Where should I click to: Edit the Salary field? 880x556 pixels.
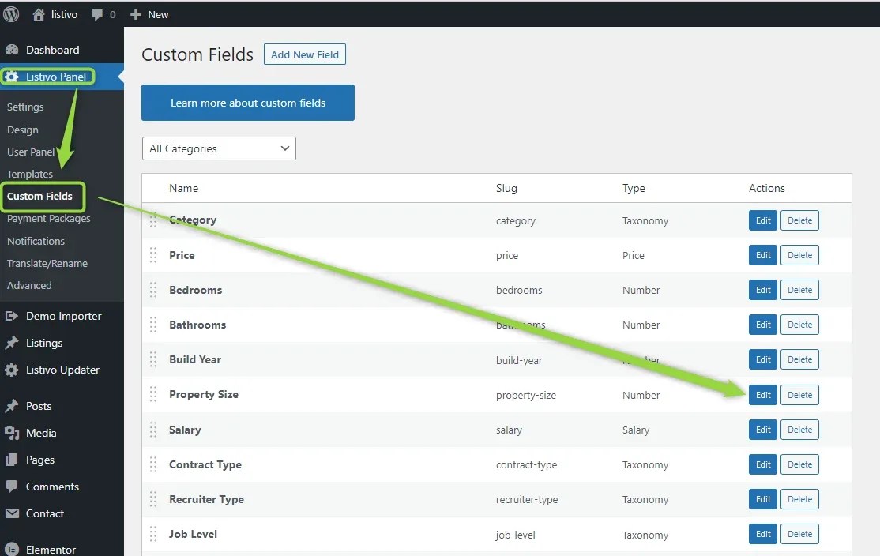pyautogui.click(x=763, y=430)
